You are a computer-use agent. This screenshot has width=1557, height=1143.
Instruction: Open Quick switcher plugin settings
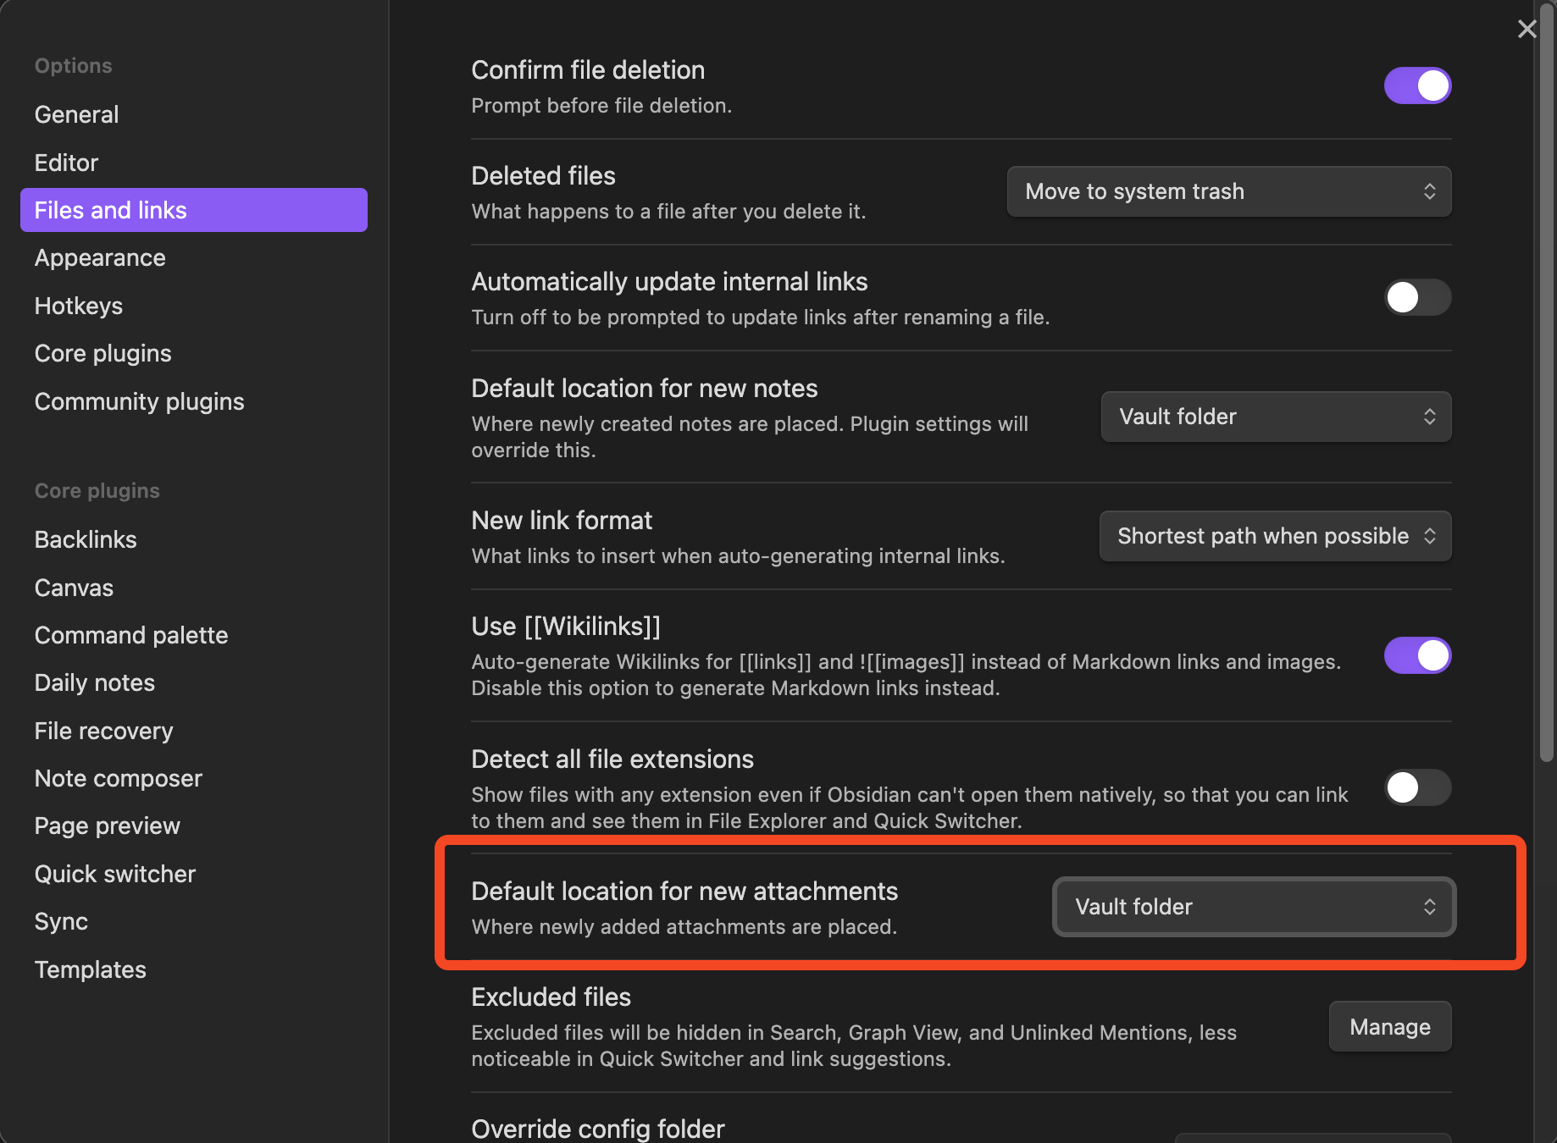pyautogui.click(x=115, y=874)
